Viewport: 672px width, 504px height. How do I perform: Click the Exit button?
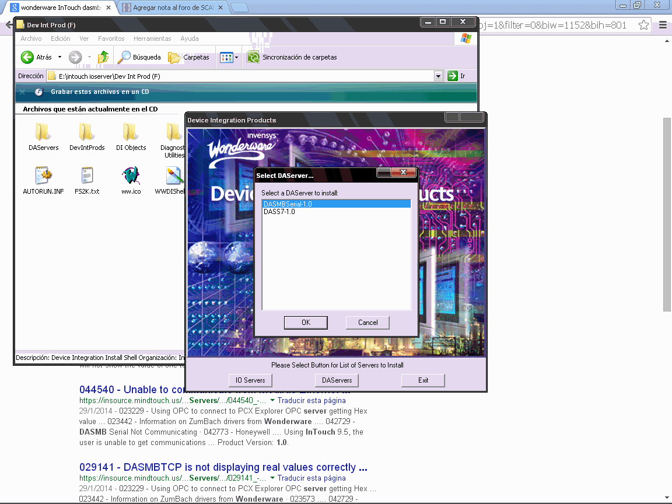pyautogui.click(x=423, y=380)
